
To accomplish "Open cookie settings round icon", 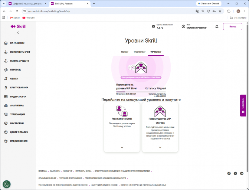I will pyautogui.click(x=7, y=184).
